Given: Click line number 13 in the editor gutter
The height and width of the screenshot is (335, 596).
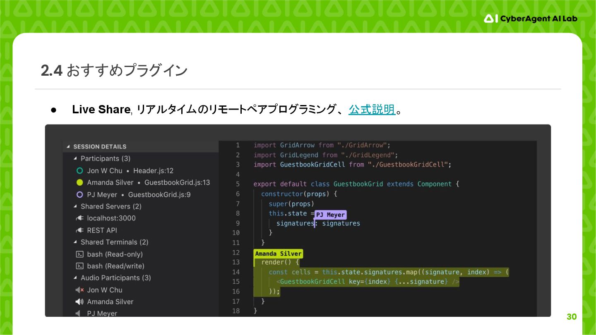Looking at the screenshot, I should click(x=236, y=262).
